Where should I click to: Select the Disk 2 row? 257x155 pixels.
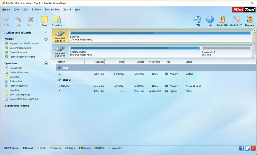156,80
